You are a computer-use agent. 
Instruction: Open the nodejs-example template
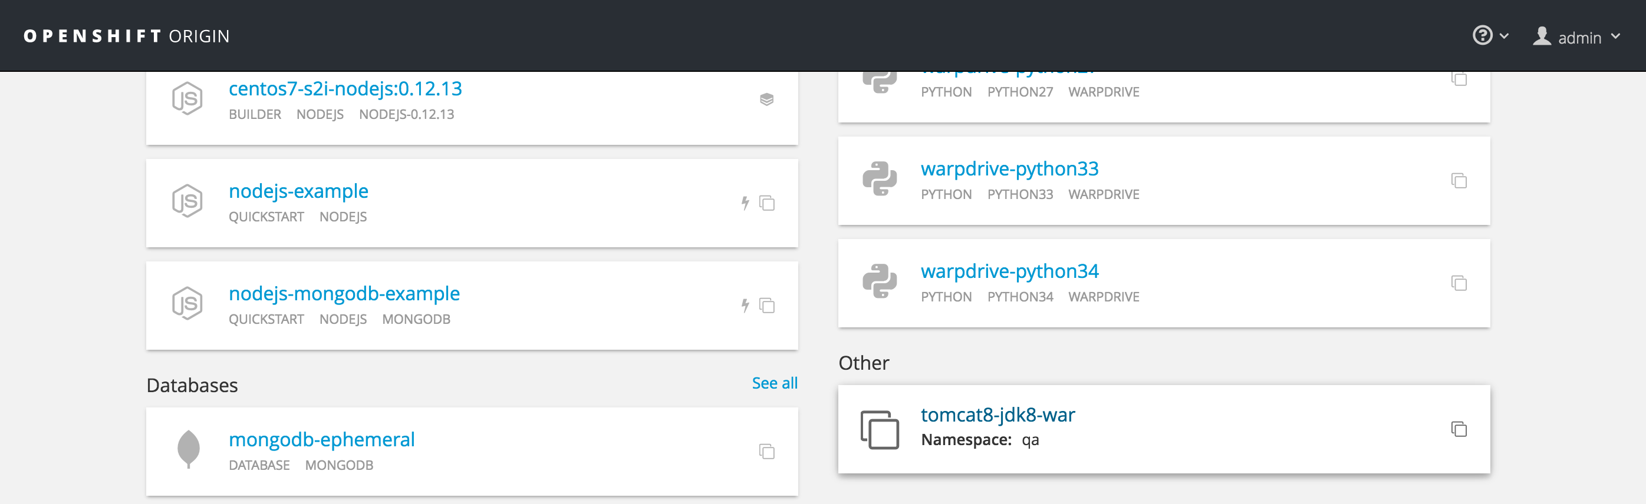coord(298,191)
